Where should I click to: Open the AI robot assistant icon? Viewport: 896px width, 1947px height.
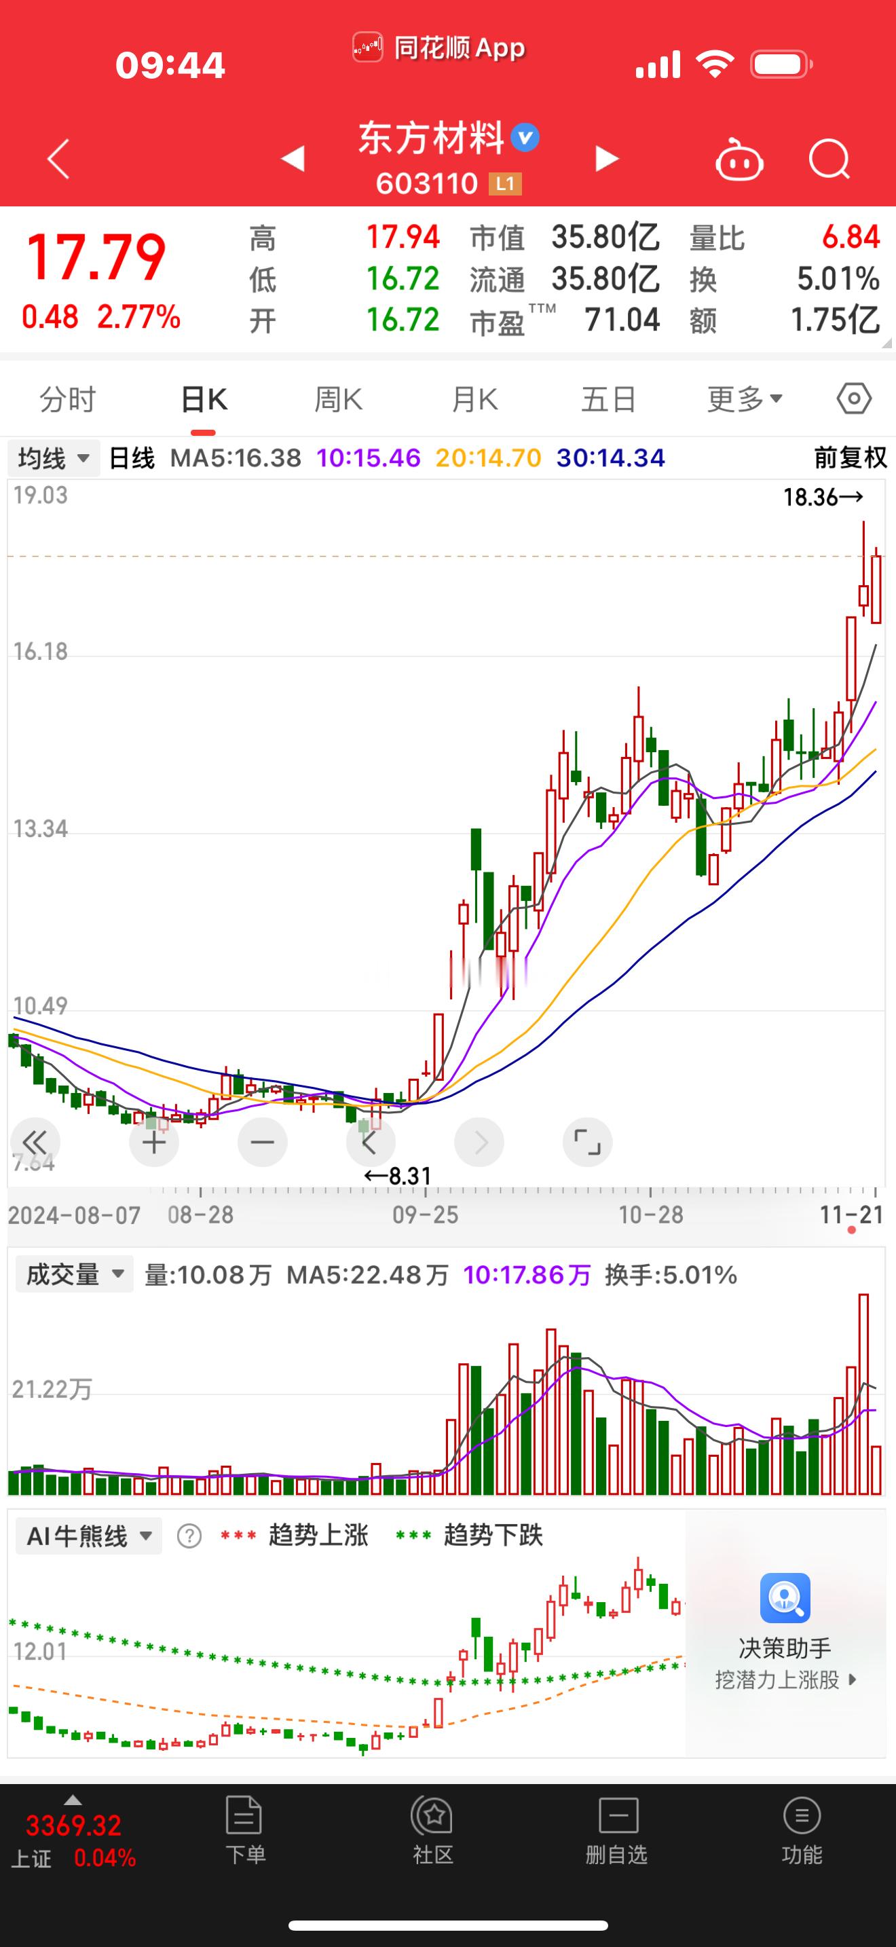739,159
